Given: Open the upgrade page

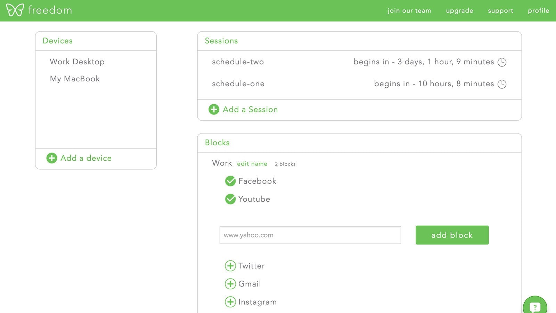Looking at the screenshot, I should coord(459,11).
